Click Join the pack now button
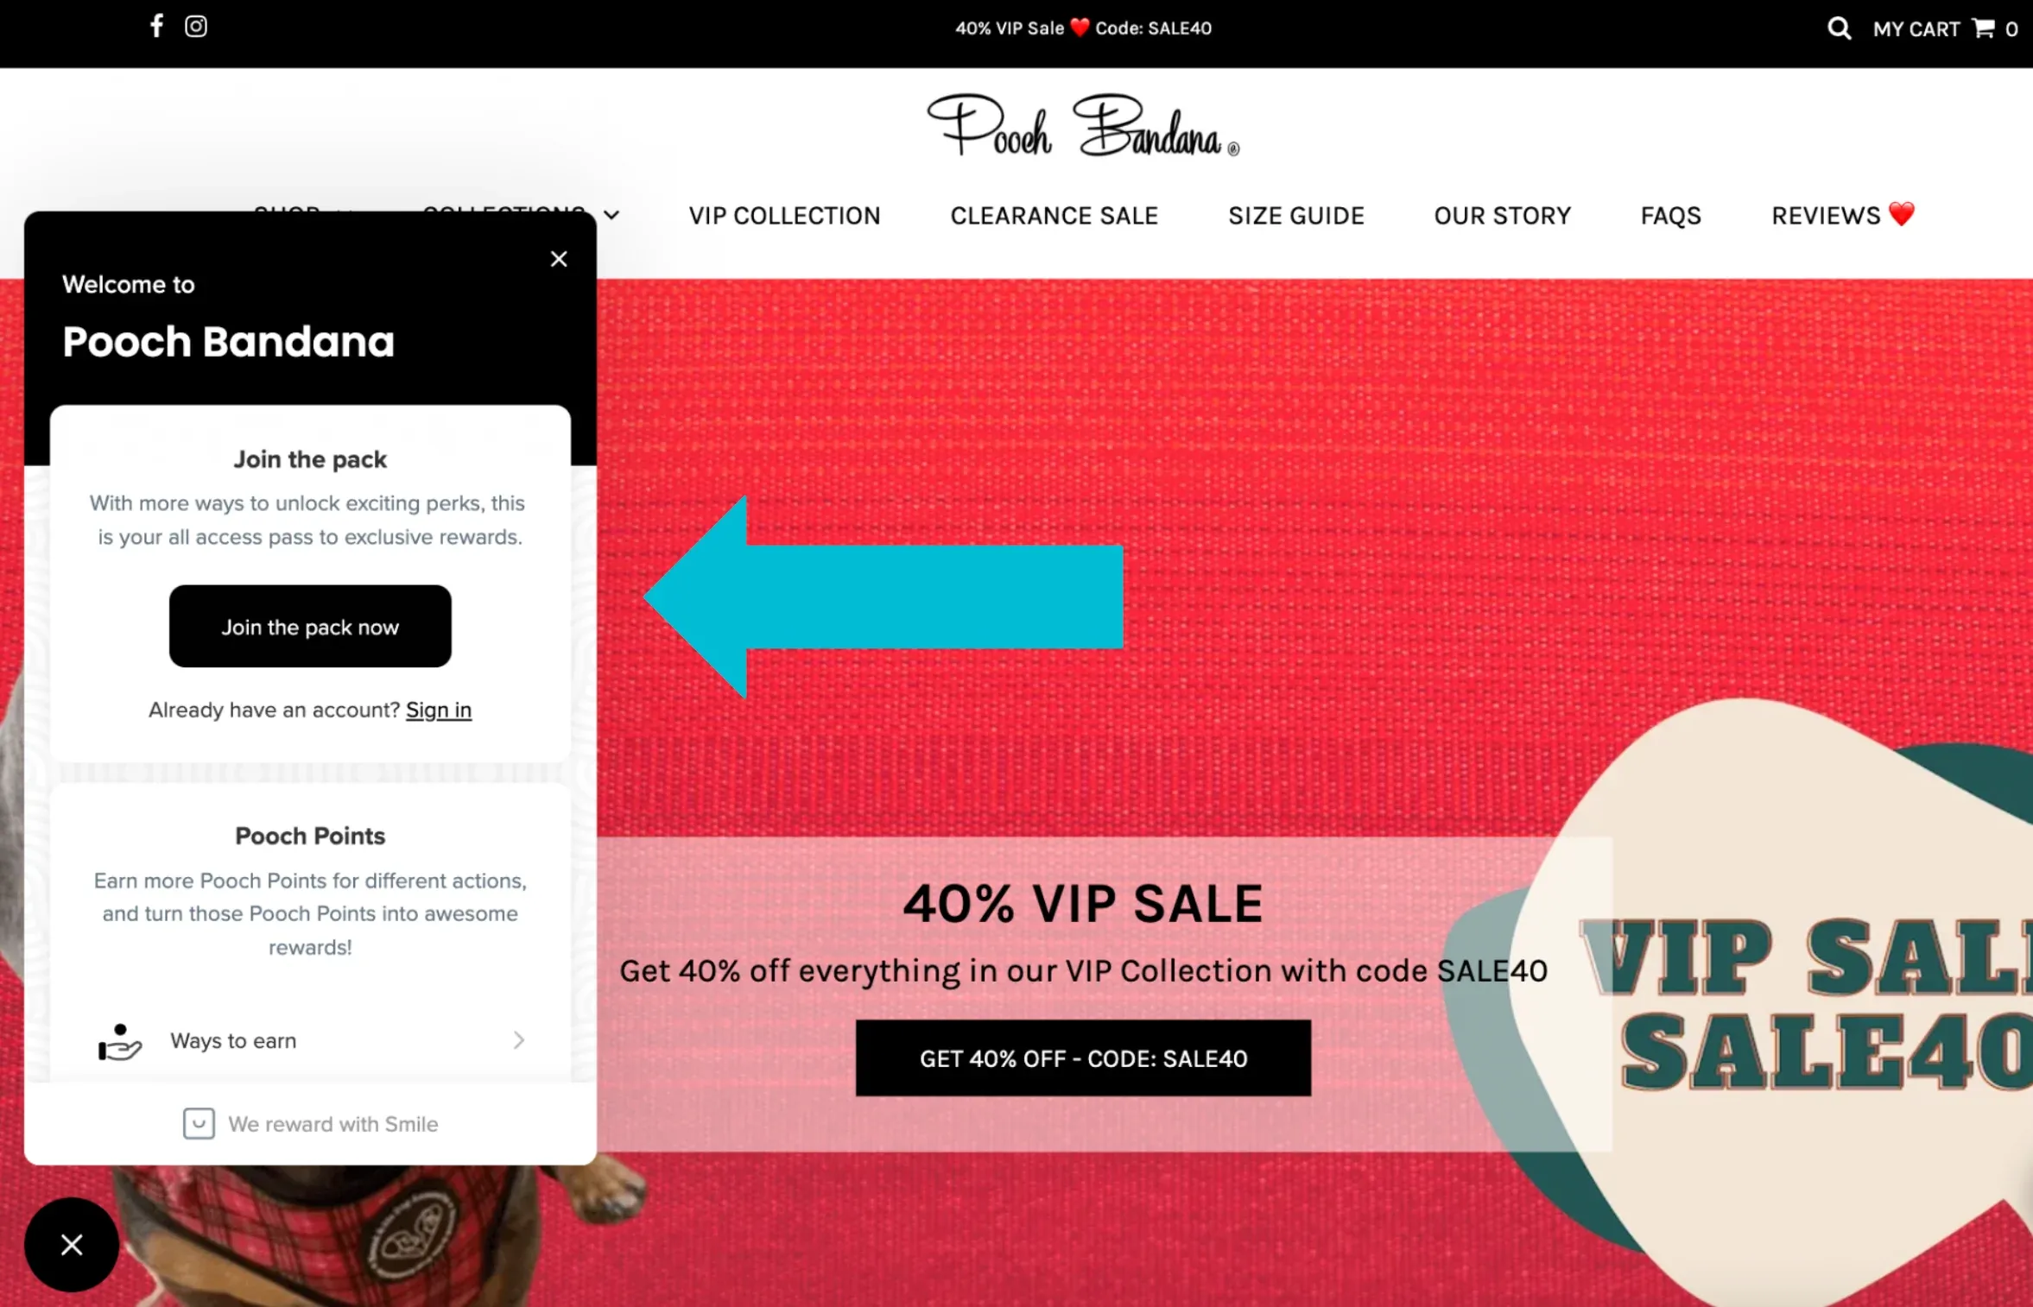 coord(310,627)
